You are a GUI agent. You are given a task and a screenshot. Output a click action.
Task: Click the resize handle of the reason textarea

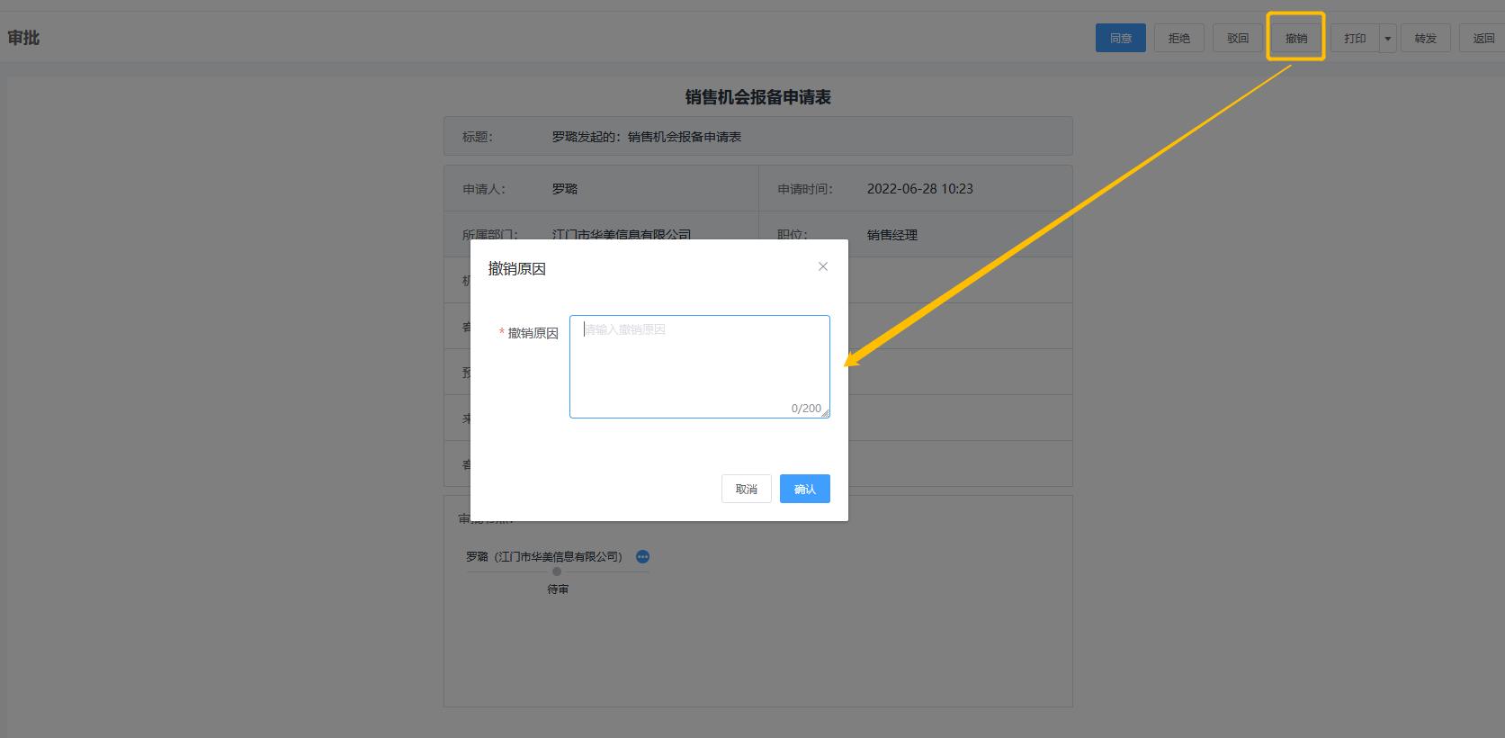click(825, 413)
